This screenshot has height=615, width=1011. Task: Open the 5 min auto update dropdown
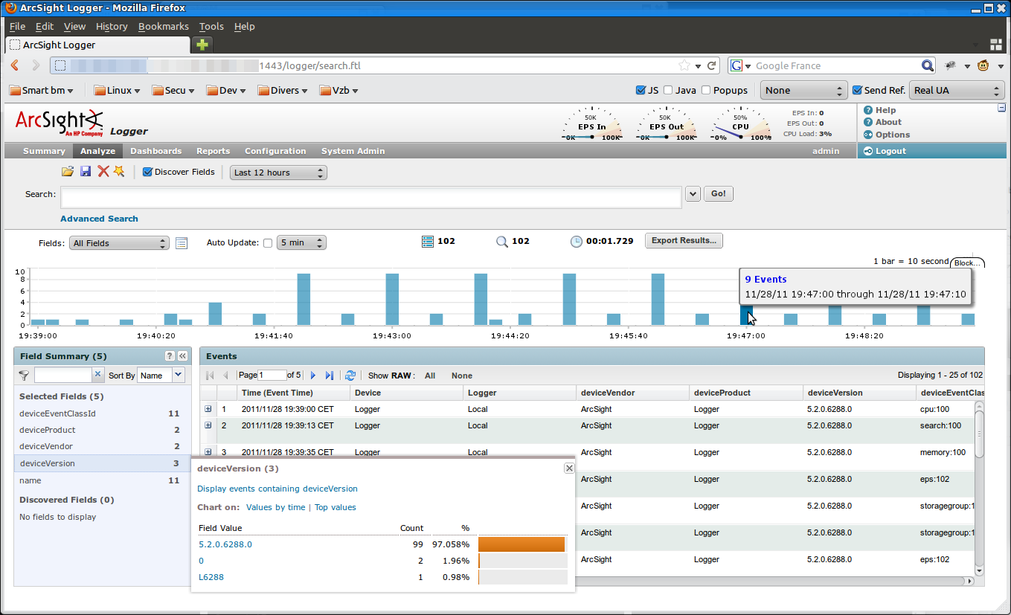[x=301, y=243]
